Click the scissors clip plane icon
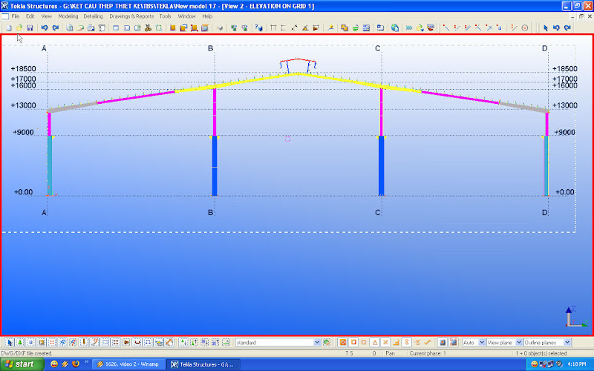Image resolution: width=594 pixels, height=371 pixels. coord(148,27)
